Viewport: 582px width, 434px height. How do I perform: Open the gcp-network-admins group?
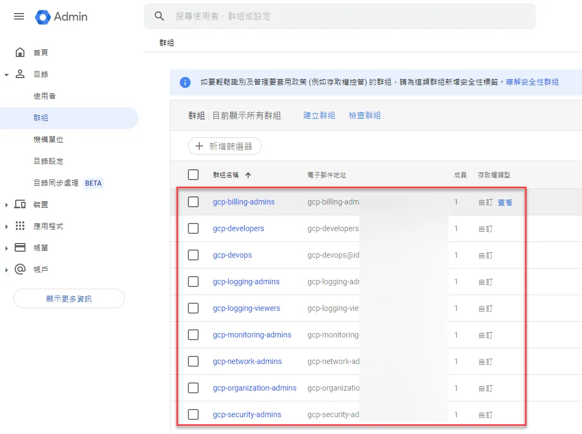point(247,361)
